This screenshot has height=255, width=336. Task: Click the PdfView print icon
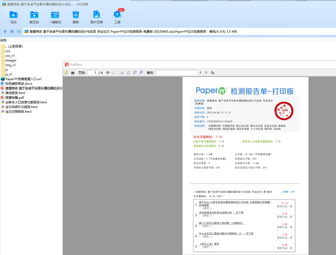point(73,73)
